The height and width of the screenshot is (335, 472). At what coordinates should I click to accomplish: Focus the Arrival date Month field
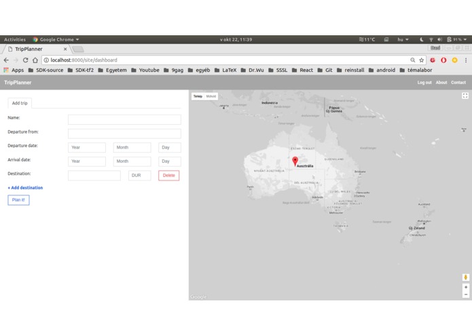[x=132, y=161]
